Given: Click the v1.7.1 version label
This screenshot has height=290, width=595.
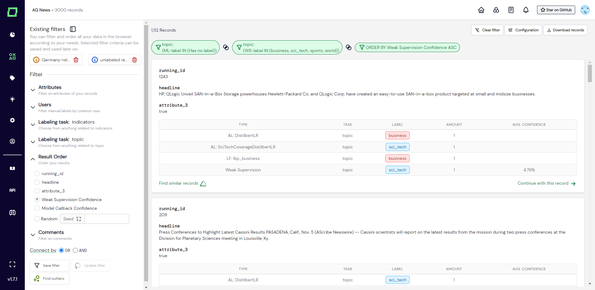Looking at the screenshot, I should 12,279.
